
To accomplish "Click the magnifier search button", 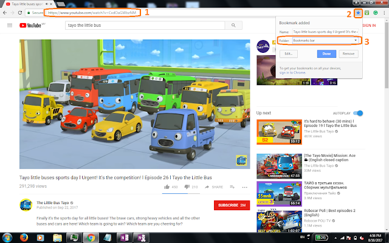I will 233,26.
